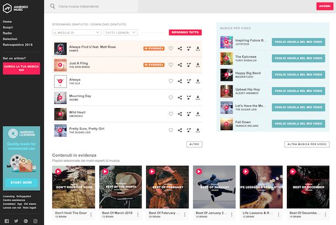Open the Facebook icon in sidebar footer
The width and height of the screenshot is (336, 225).
coord(7,221)
